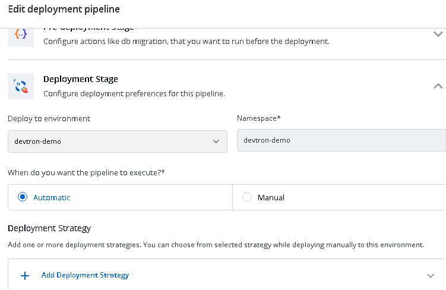Click the Edit deployment pipeline title
The height and width of the screenshot is (290, 446).
point(64,9)
